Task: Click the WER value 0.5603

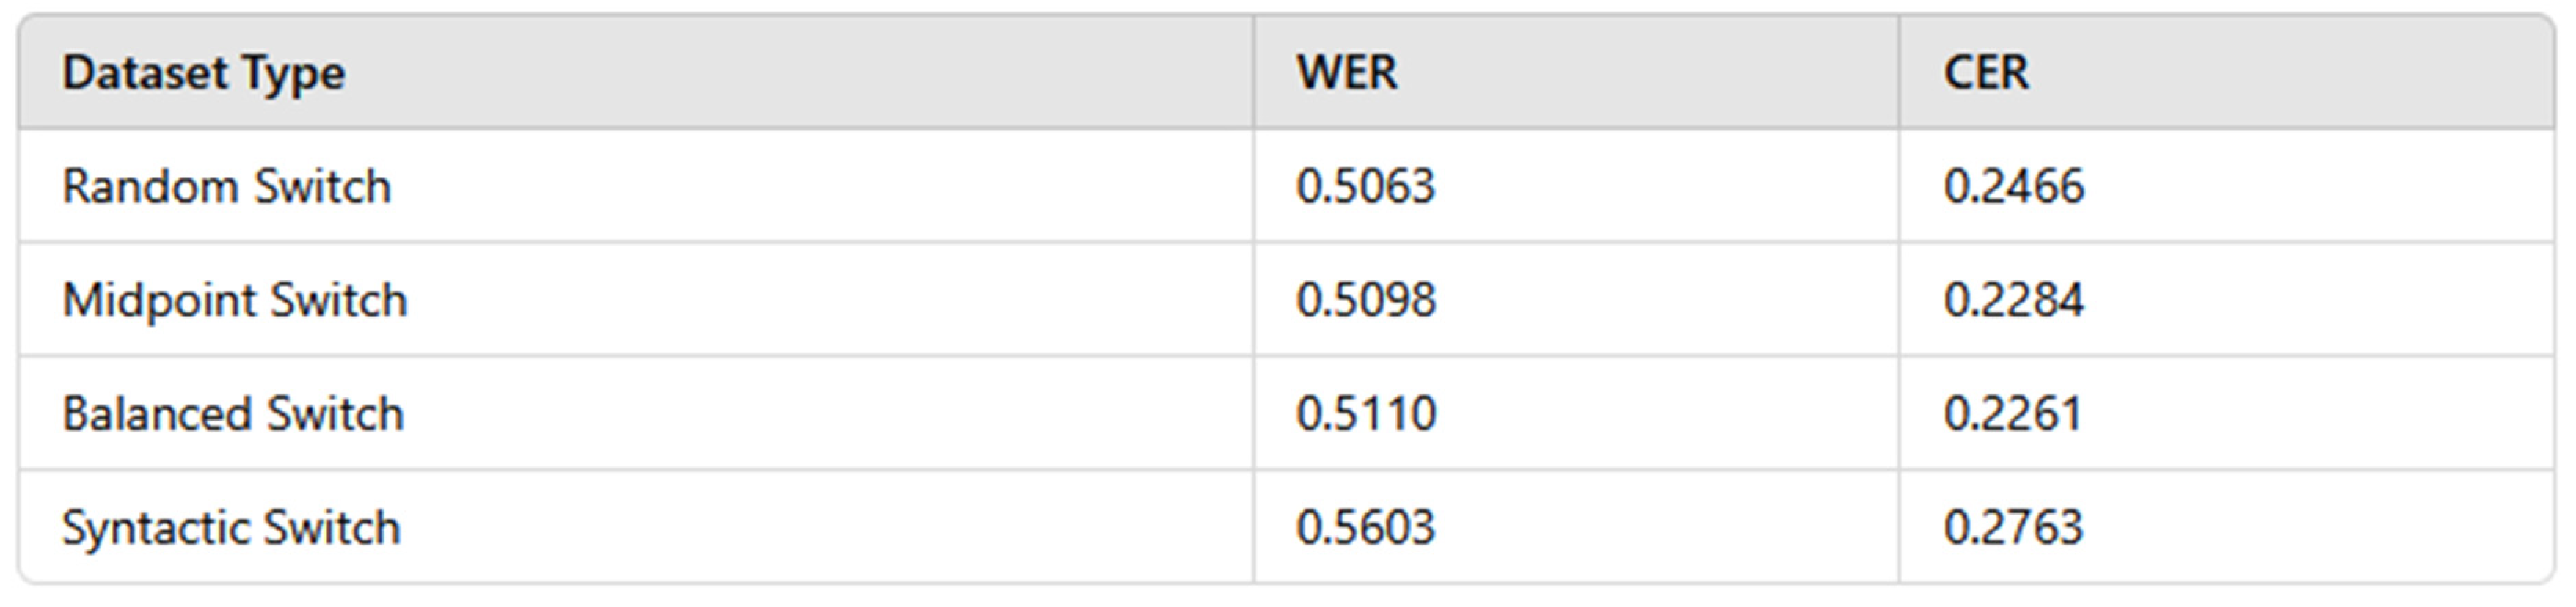Action: click(x=1365, y=528)
